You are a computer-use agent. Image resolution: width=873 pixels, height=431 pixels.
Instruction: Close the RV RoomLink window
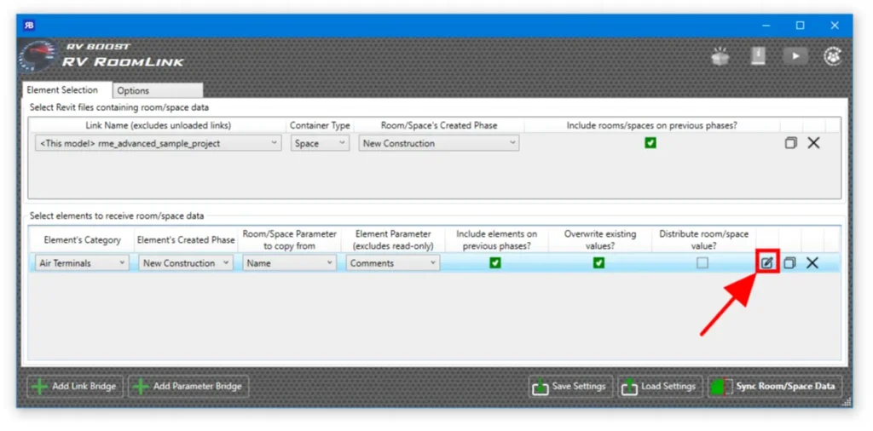click(x=835, y=26)
